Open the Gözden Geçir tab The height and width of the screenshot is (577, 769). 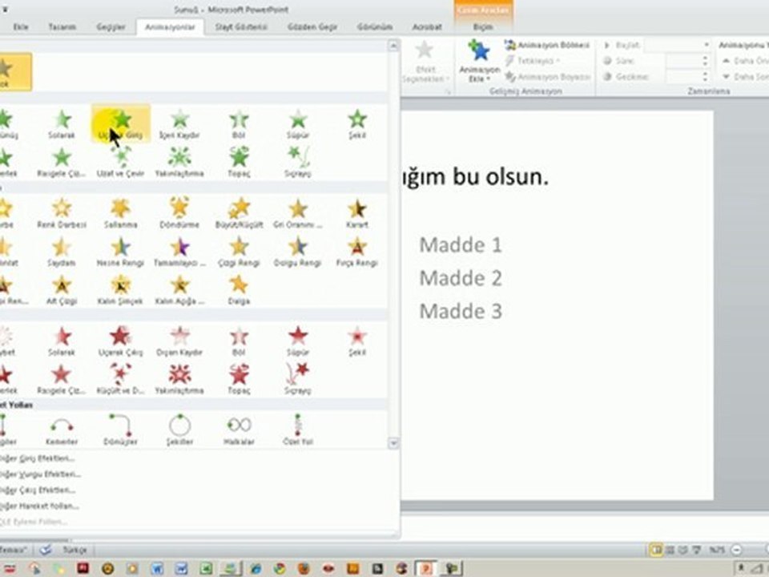[x=312, y=27]
